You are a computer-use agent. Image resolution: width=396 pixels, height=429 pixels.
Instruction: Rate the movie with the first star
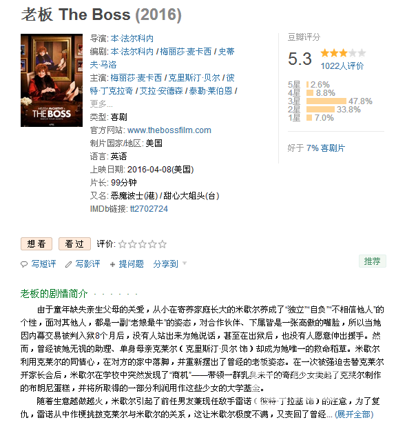123,244
